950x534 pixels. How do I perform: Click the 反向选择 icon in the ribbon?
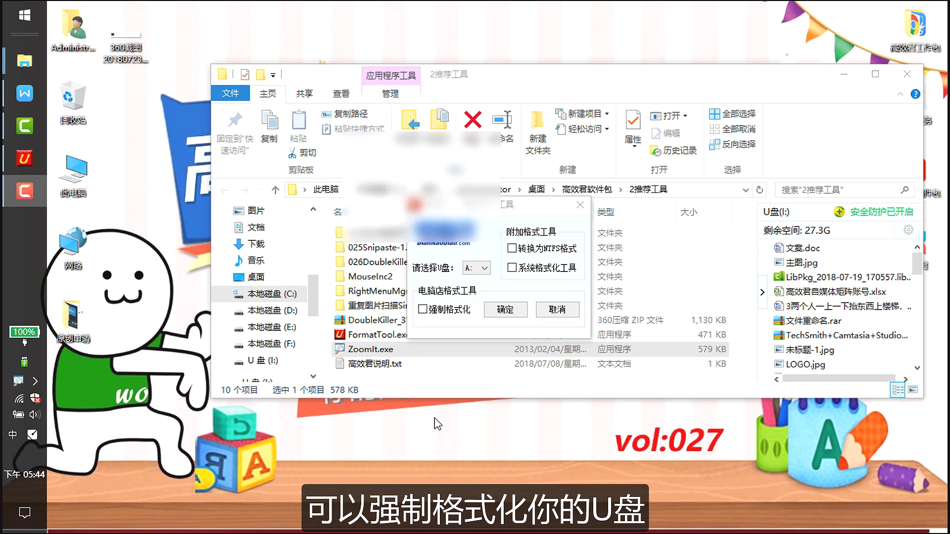(x=732, y=144)
